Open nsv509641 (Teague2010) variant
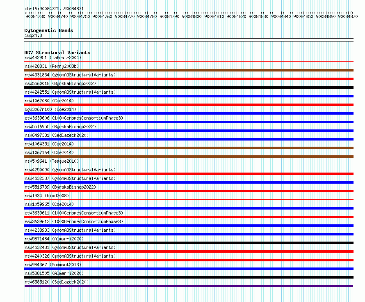Screen dimensions: 365x302 click(52, 161)
